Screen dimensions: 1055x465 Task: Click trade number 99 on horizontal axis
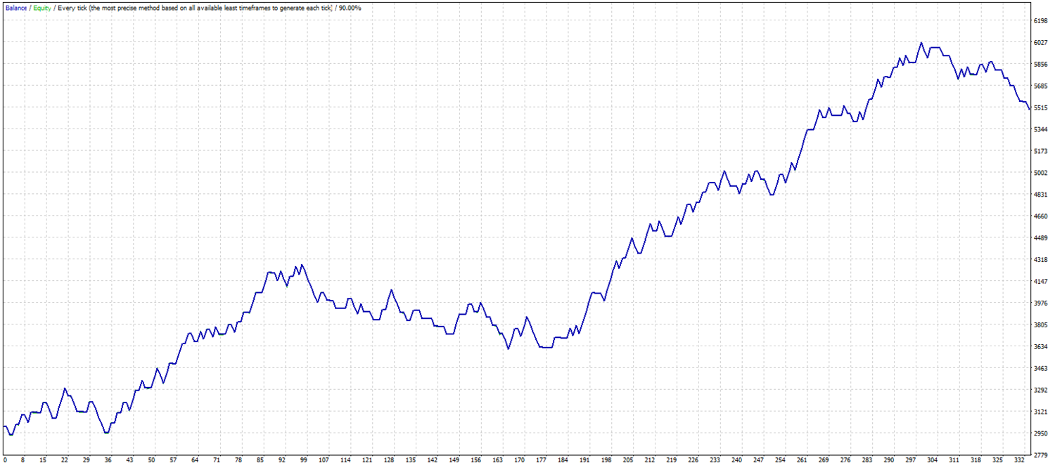tap(303, 460)
